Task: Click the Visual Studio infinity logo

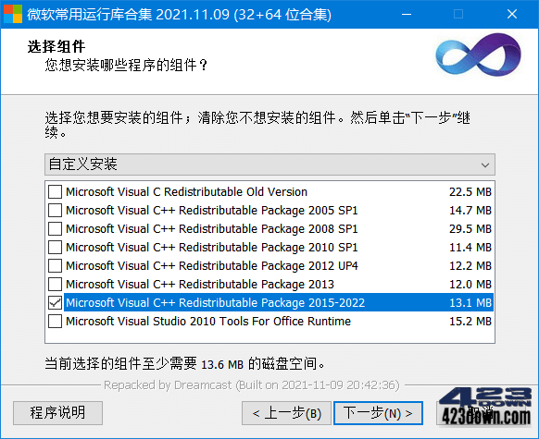Action: (x=478, y=55)
